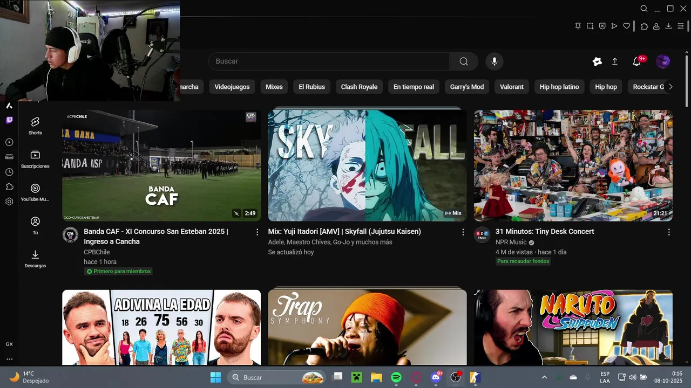The height and width of the screenshot is (388, 691).
Task: Open Spotify from the taskbar
Action: point(396,377)
